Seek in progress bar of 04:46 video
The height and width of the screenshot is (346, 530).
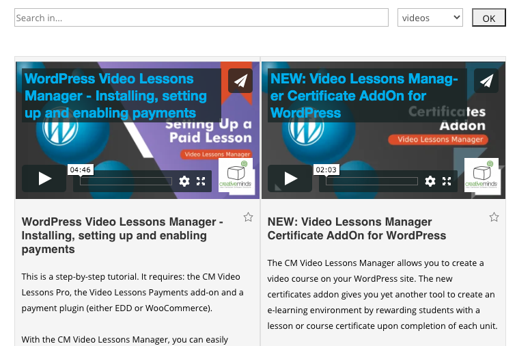point(126,181)
